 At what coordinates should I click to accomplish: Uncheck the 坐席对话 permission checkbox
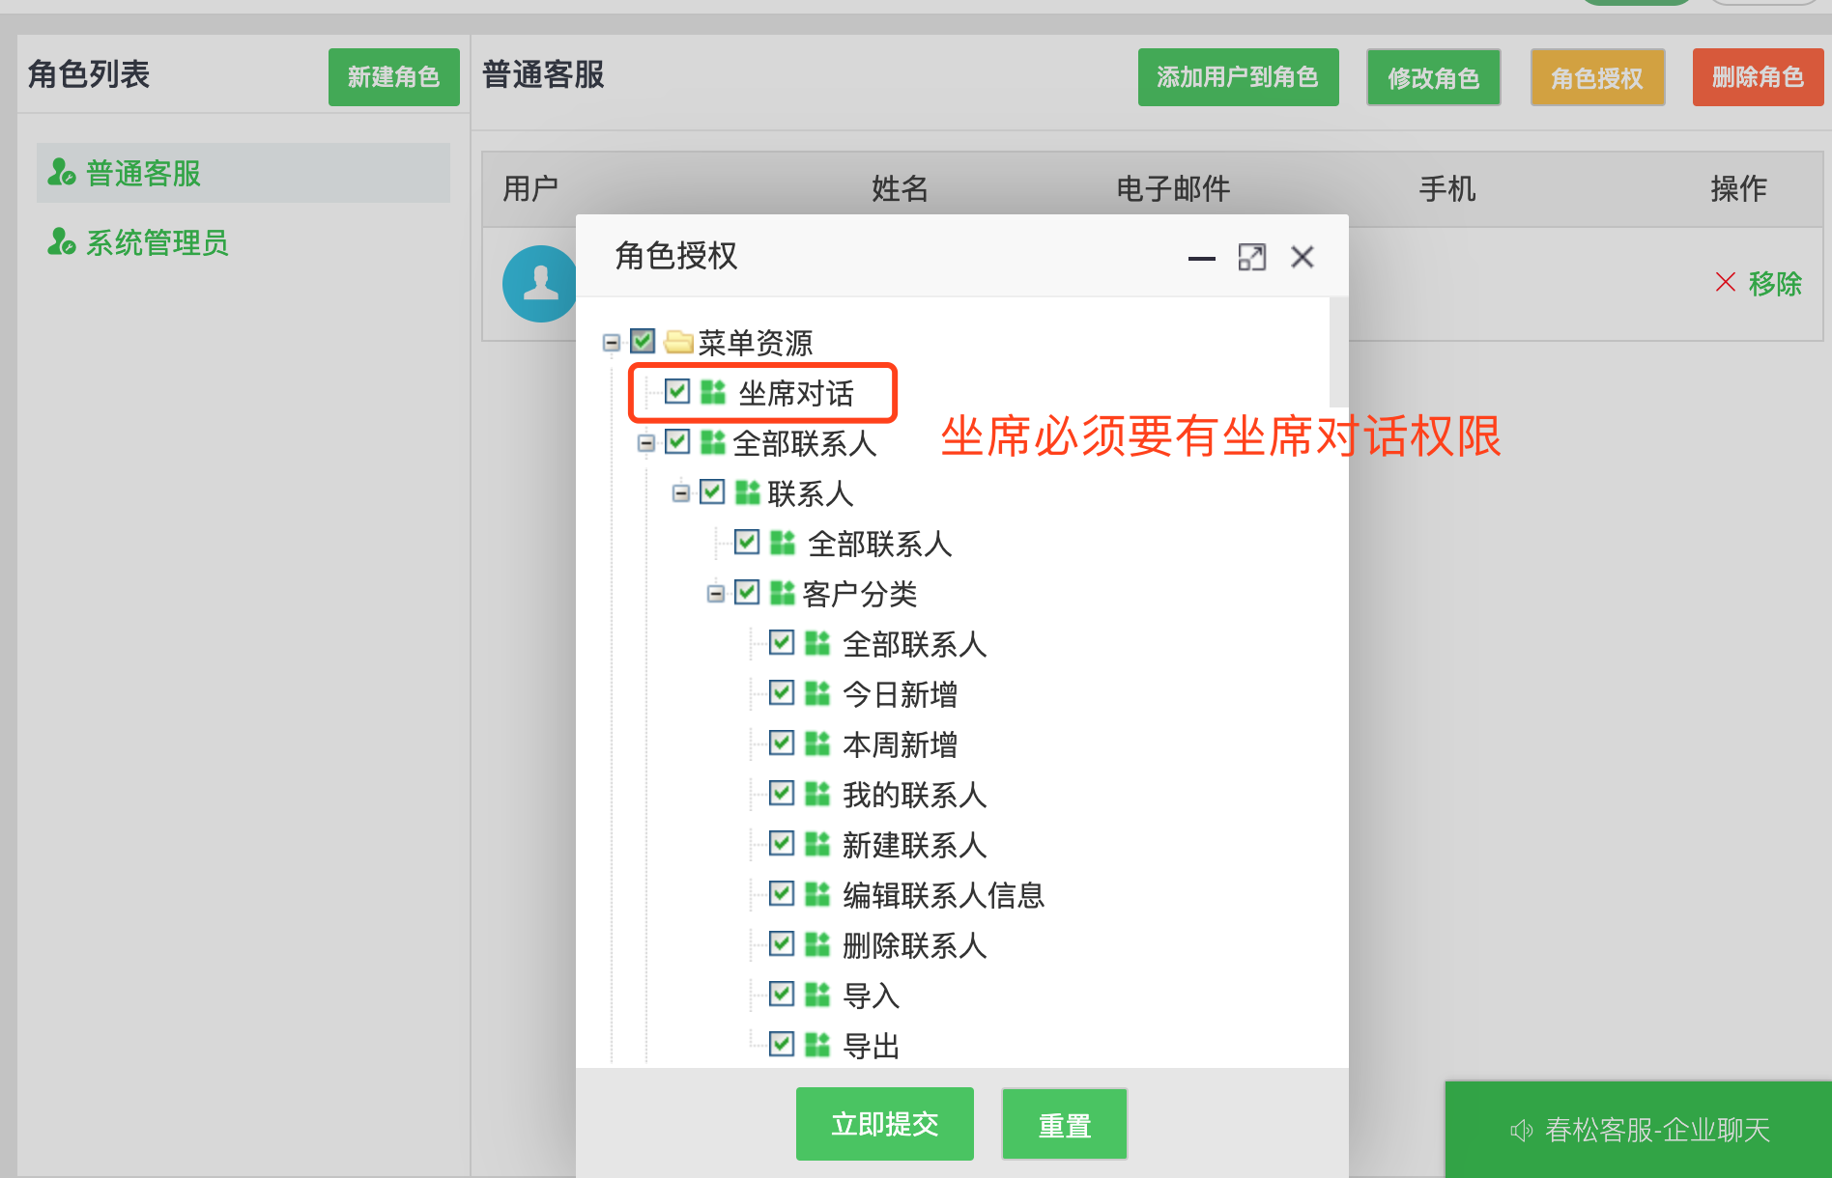pos(676,391)
